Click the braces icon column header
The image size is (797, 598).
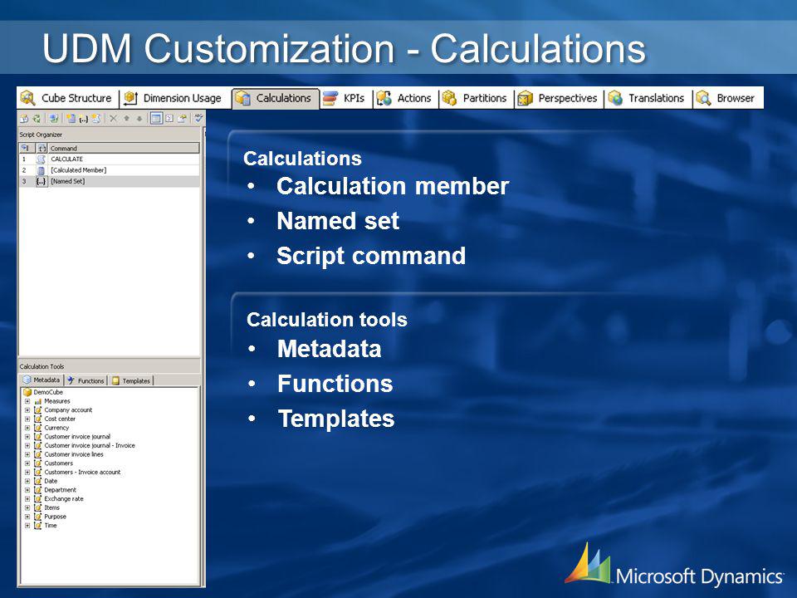(x=42, y=149)
